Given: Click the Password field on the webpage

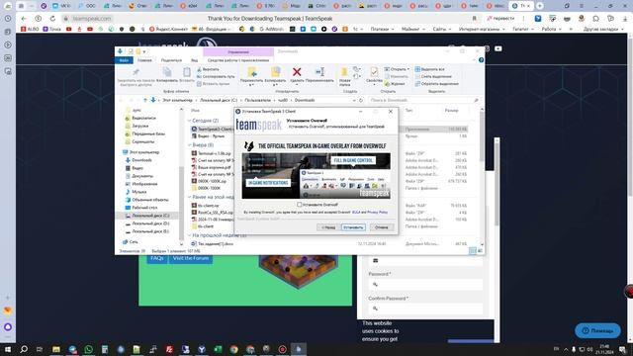Looking at the screenshot, I should pyautogui.click(x=425, y=285).
